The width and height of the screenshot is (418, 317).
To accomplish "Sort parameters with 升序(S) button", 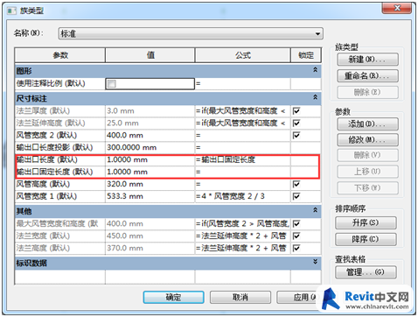I will pyautogui.click(x=366, y=223).
